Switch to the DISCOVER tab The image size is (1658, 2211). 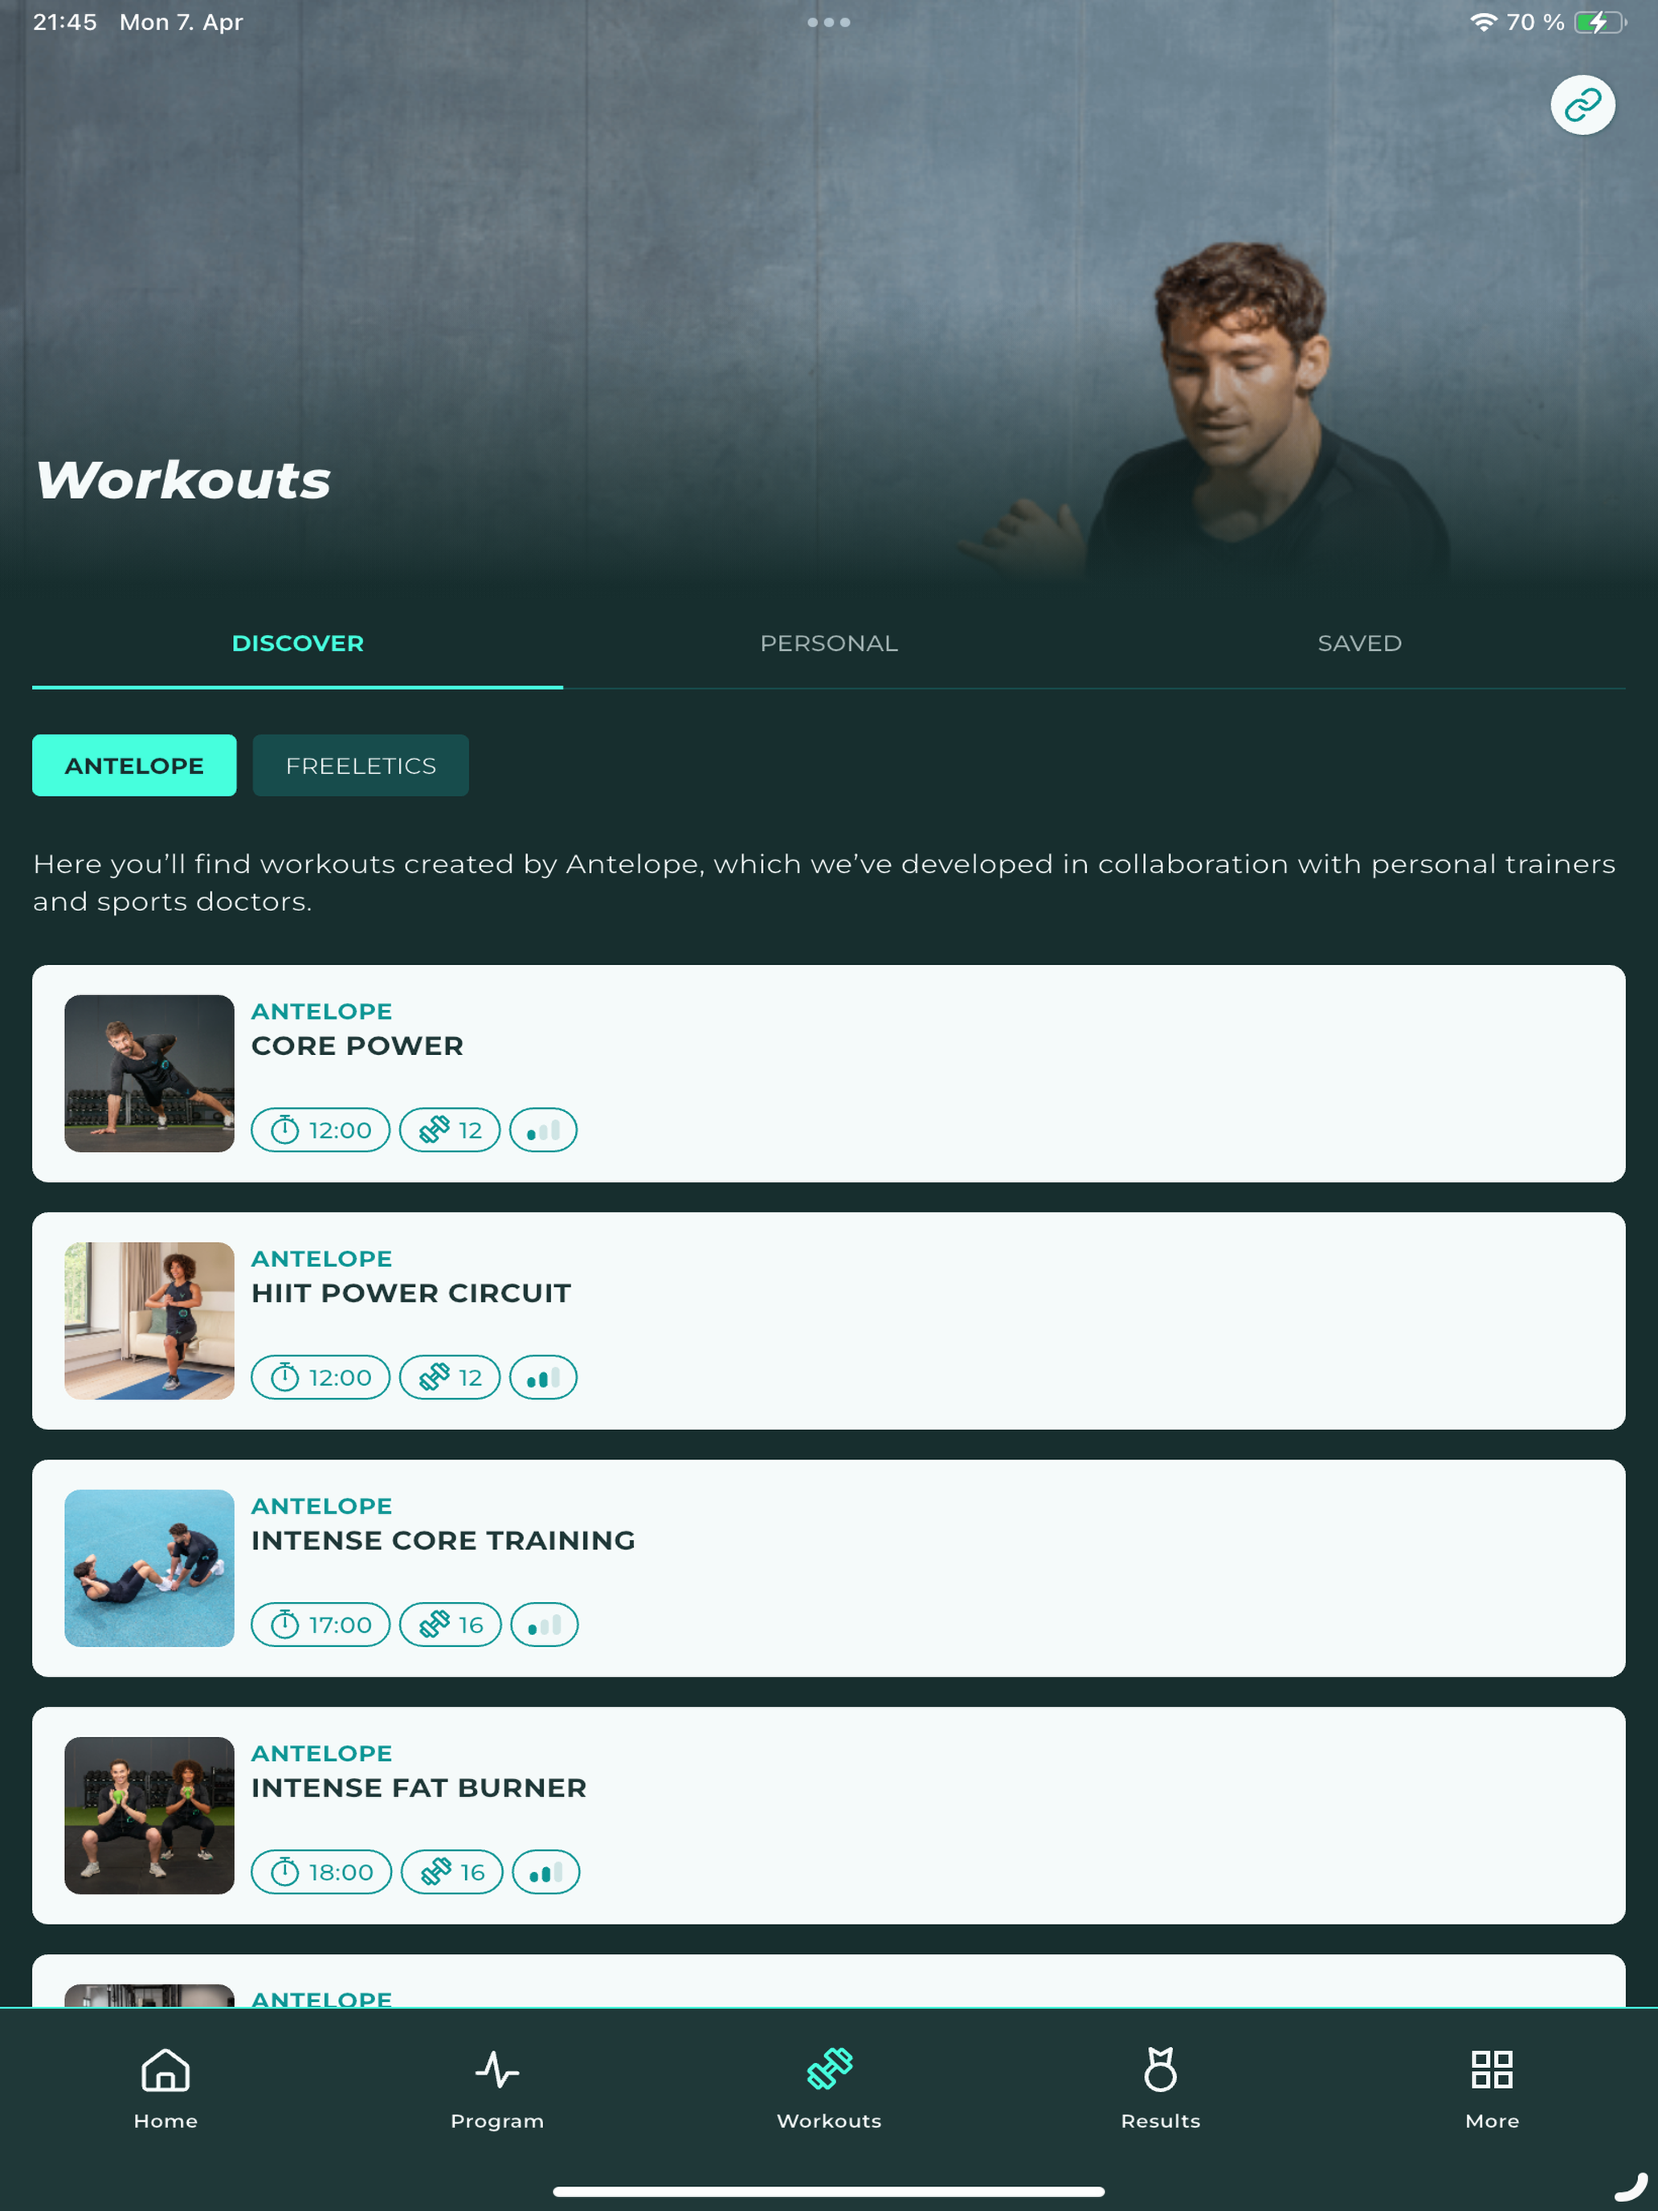click(x=298, y=644)
